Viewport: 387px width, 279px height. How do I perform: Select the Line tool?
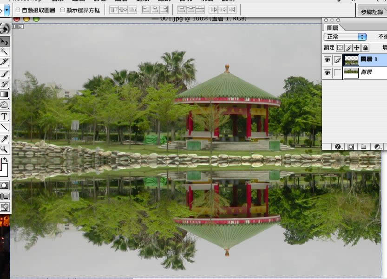[x=5, y=127]
